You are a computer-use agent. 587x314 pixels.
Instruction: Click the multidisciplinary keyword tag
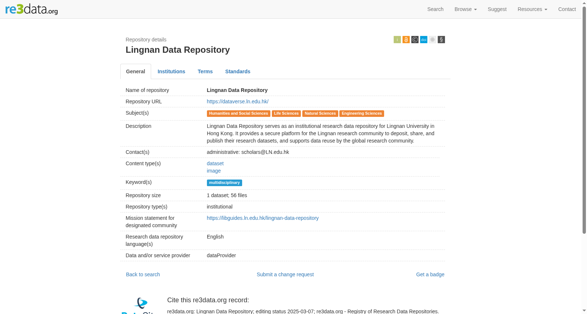point(224,183)
